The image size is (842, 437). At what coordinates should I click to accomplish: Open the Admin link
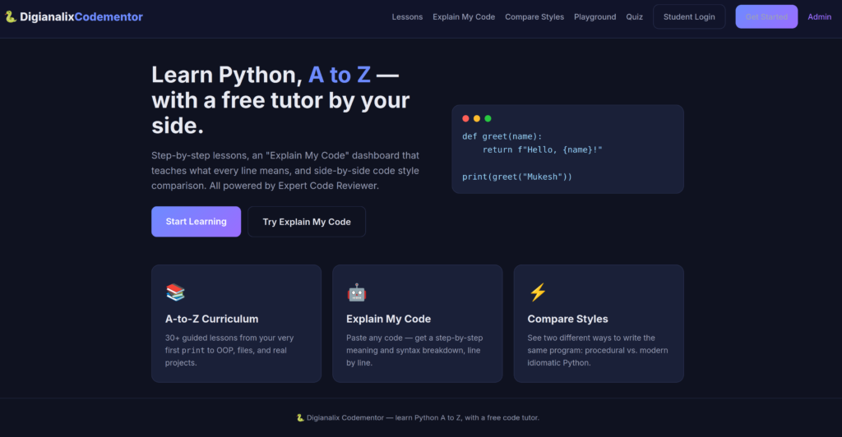(x=820, y=16)
